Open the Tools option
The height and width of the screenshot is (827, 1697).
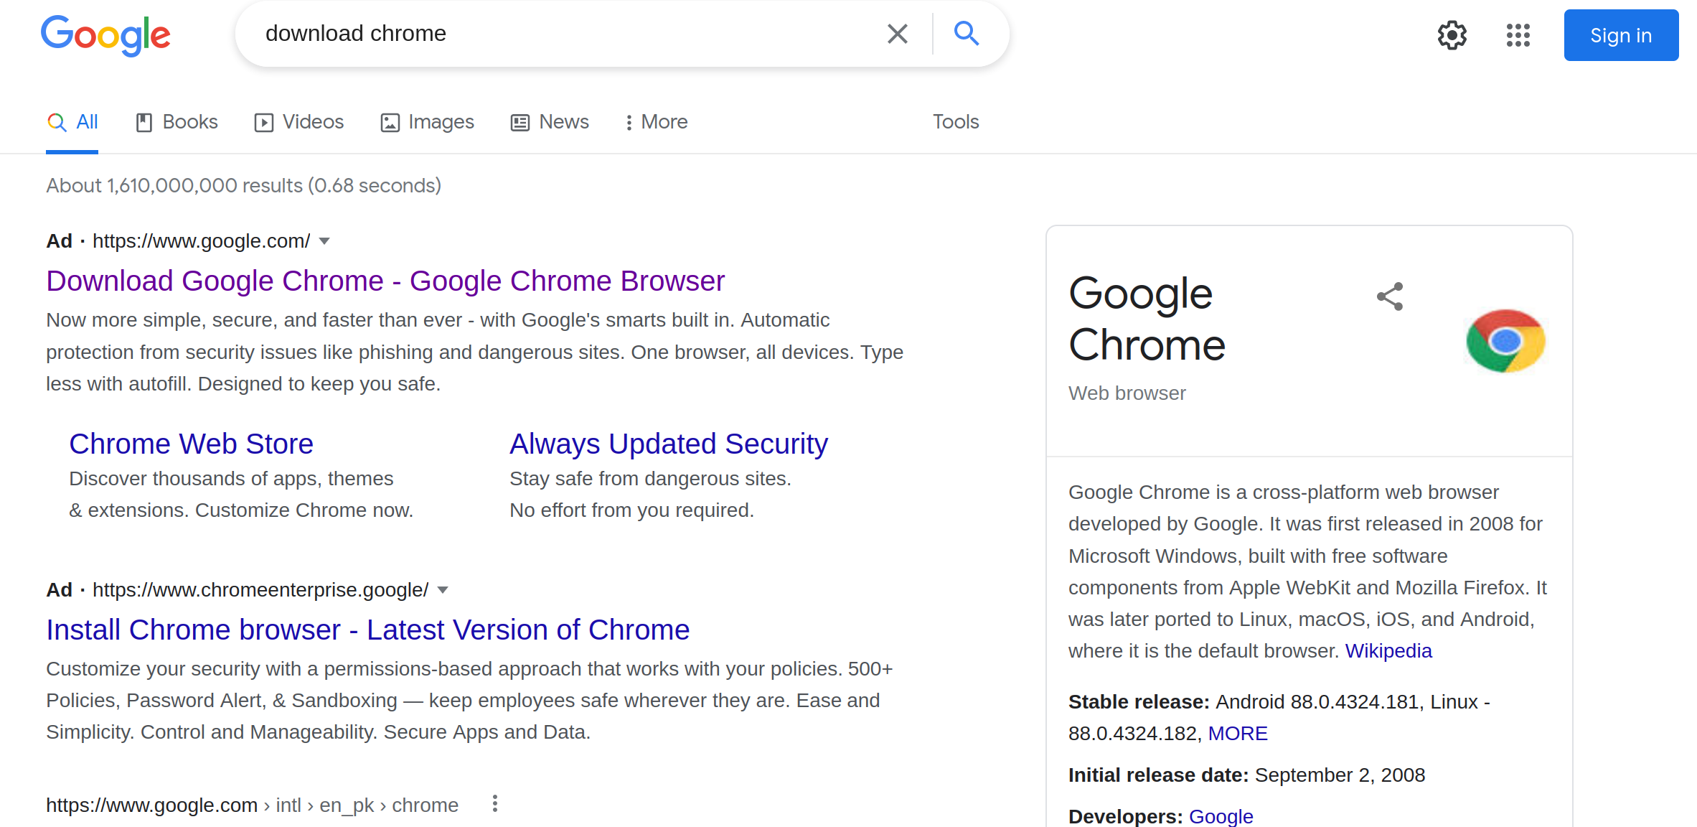click(956, 122)
